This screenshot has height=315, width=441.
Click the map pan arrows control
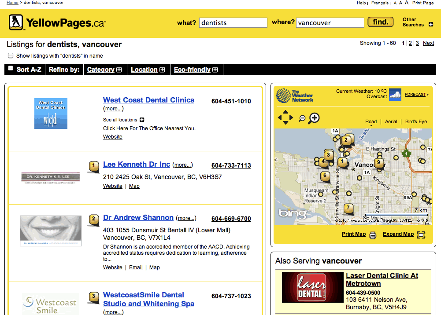(x=285, y=117)
